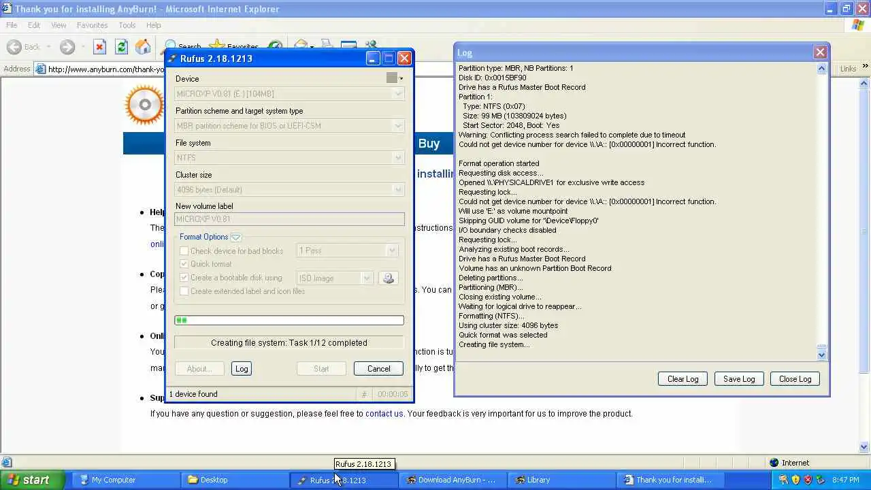The image size is (871, 490).
Task: Click the AnyBurn disc logo on webpage
Action: [x=144, y=105]
